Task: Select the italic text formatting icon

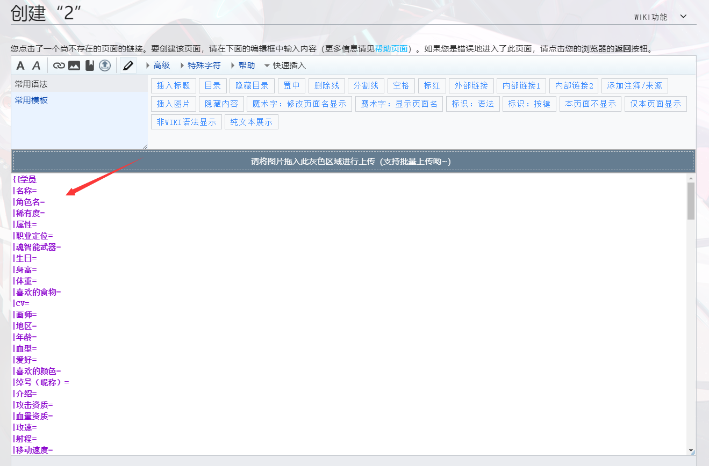Action: (35, 65)
